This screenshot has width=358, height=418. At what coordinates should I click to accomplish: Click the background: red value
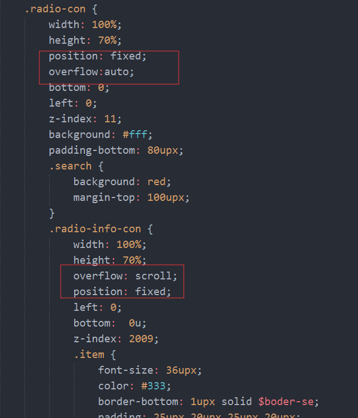point(156,182)
